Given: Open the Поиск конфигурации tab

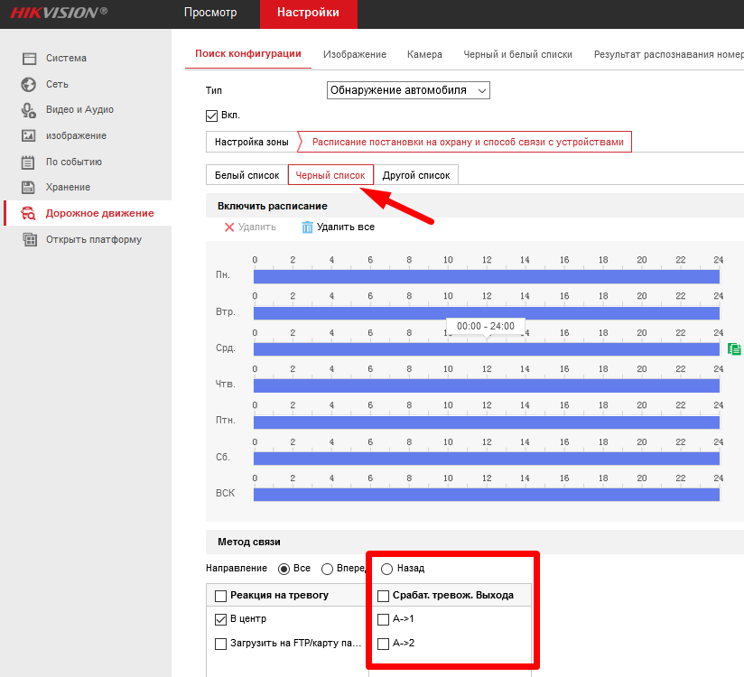Looking at the screenshot, I should coord(248,53).
